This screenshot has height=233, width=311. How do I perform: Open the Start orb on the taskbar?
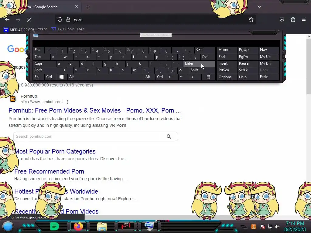(x=8, y=226)
